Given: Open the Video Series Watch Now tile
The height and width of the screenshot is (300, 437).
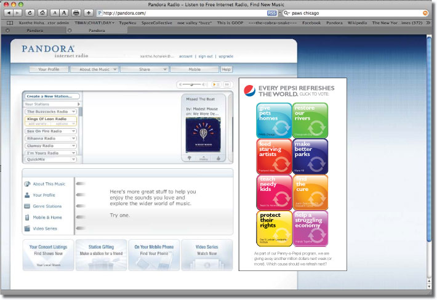Looking at the screenshot, I should point(207,255).
